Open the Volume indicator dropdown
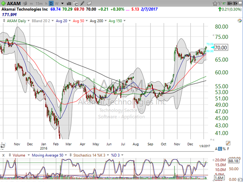 pos(29,155)
